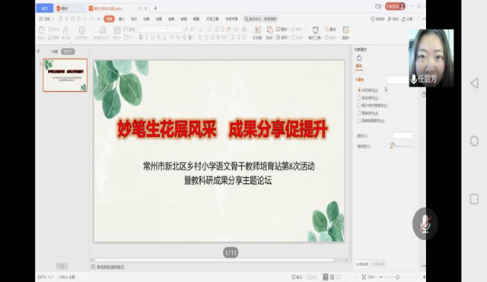Toggle Underline formatting
Screen dimensions: 487x282
[x=152, y=37]
